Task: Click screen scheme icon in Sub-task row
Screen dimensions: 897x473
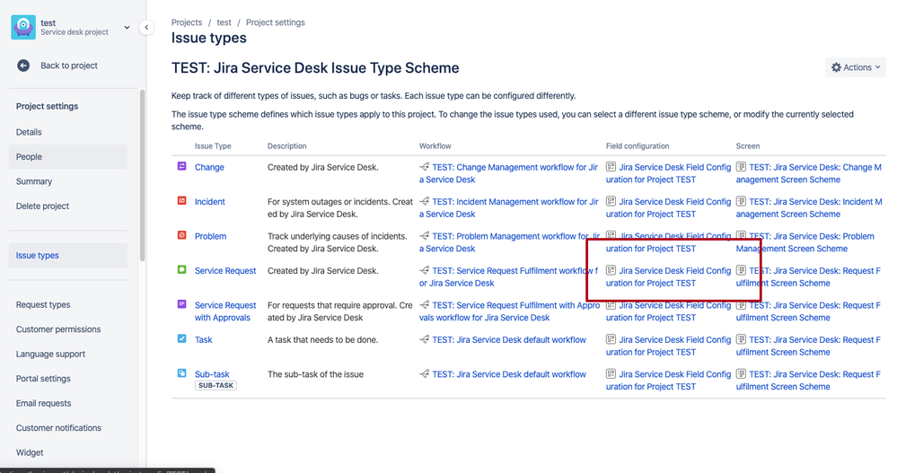Action: point(741,373)
